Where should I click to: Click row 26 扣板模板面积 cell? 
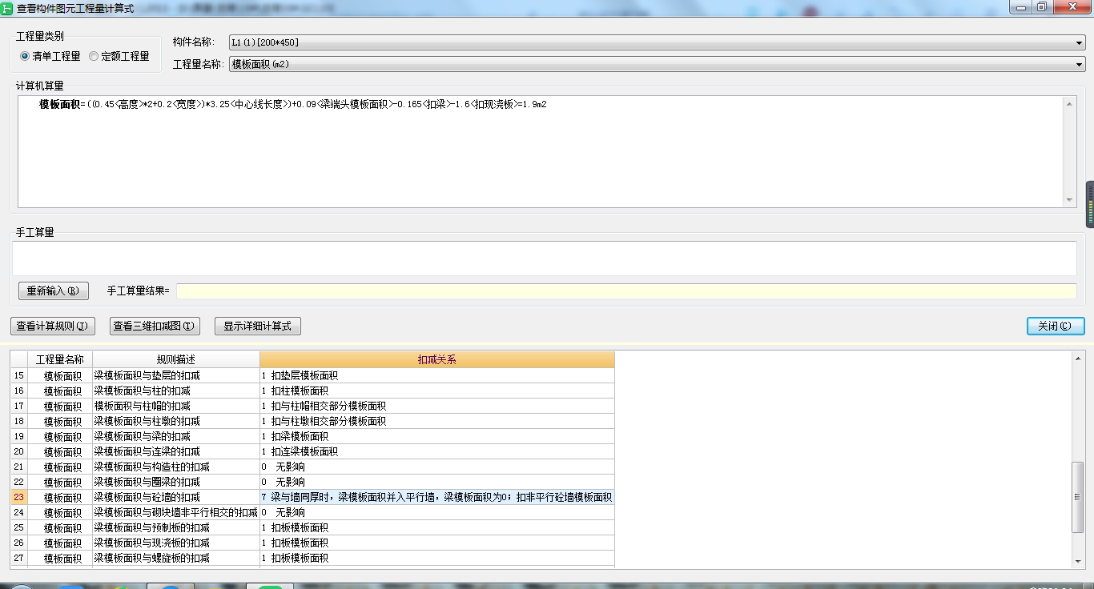click(x=437, y=543)
